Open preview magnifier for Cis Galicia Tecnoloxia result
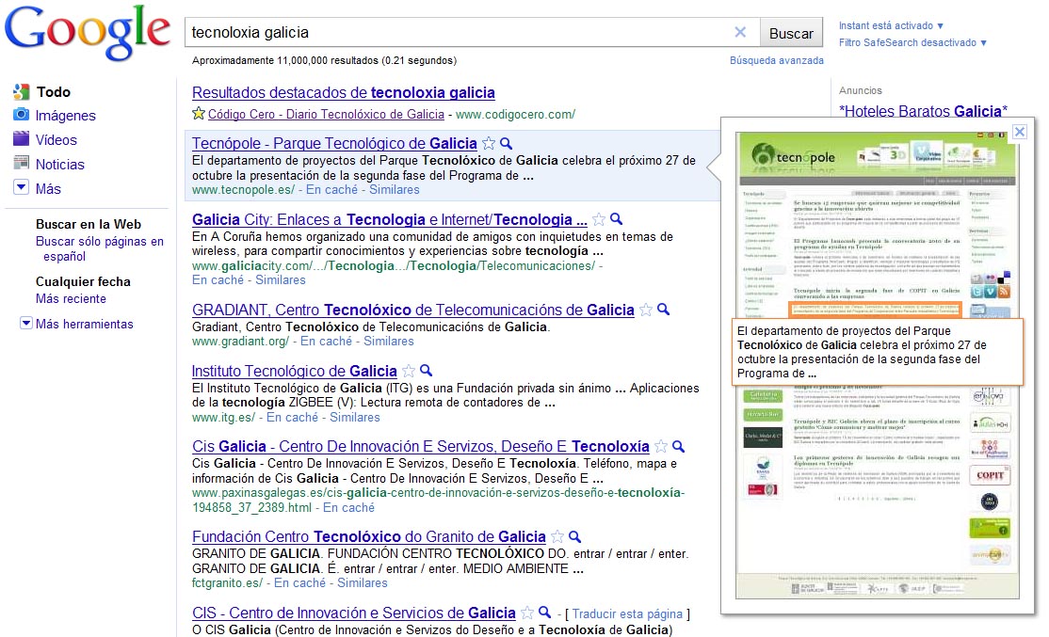This screenshot has height=637, width=1049. tap(678, 446)
